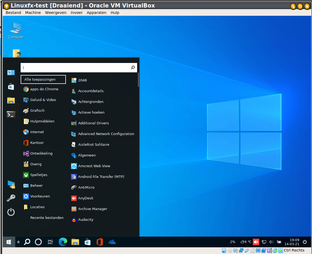Image resolution: width=312 pixels, height=254 pixels.
Task: Open taskbar search magnifier
Action: coord(27,242)
